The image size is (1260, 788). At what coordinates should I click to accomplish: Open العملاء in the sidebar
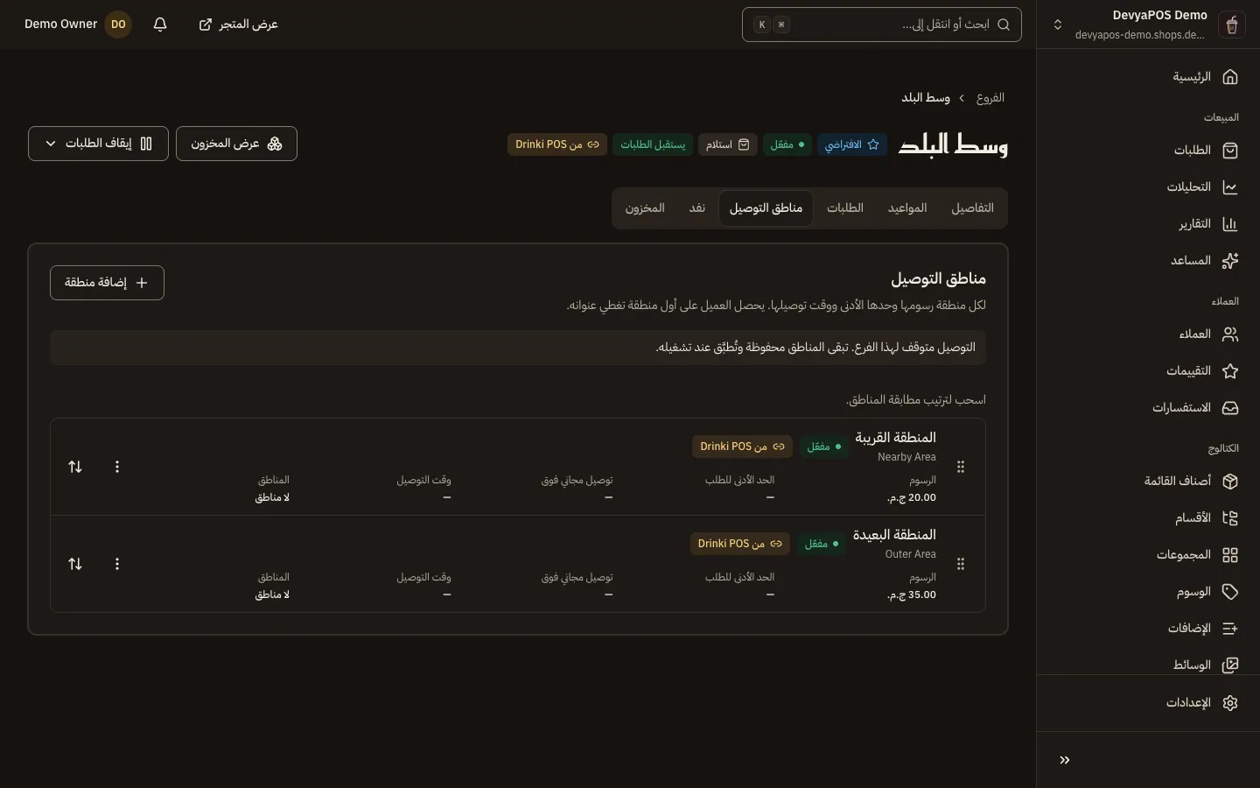[1148, 334]
